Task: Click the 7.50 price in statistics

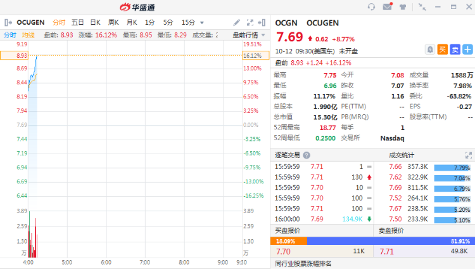Action: tap(395, 219)
